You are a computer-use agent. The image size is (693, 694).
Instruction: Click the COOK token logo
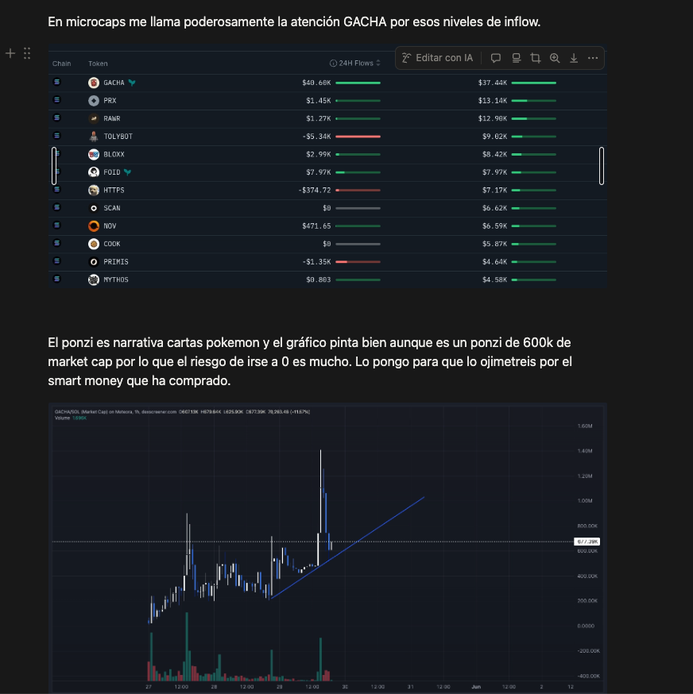tap(94, 244)
